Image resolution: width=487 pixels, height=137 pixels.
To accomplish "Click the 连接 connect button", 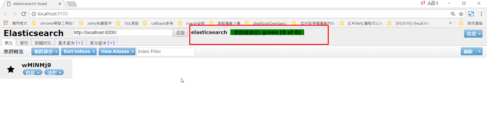I will [180, 33].
